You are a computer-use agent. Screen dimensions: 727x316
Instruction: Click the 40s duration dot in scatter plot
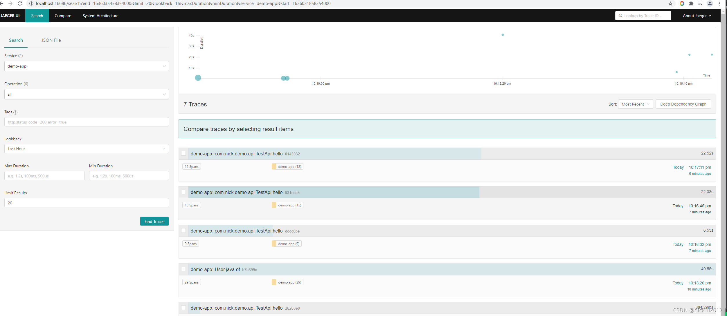coord(503,35)
